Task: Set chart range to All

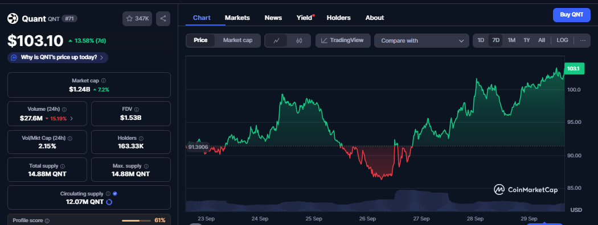Action: click(x=542, y=40)
